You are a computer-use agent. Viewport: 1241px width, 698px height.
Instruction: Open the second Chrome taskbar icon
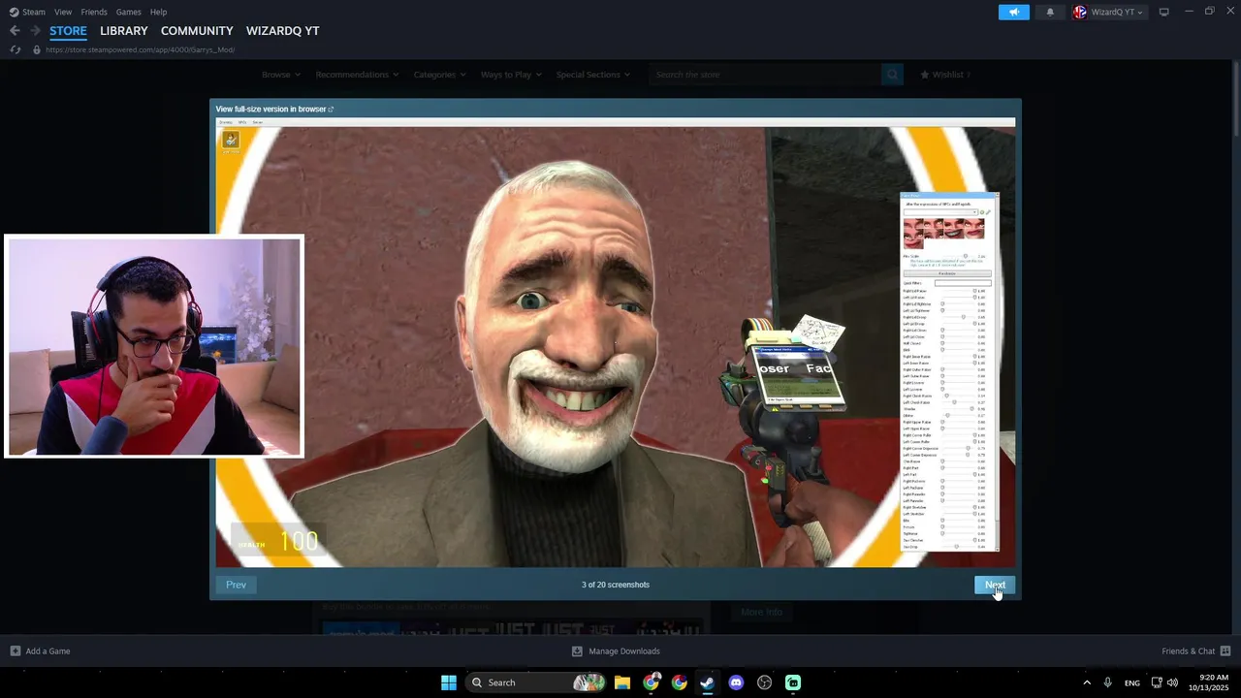coord(679,682)
